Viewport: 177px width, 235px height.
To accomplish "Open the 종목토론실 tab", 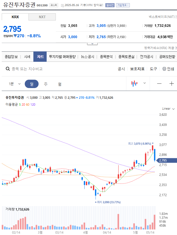I will pos(126,57).
